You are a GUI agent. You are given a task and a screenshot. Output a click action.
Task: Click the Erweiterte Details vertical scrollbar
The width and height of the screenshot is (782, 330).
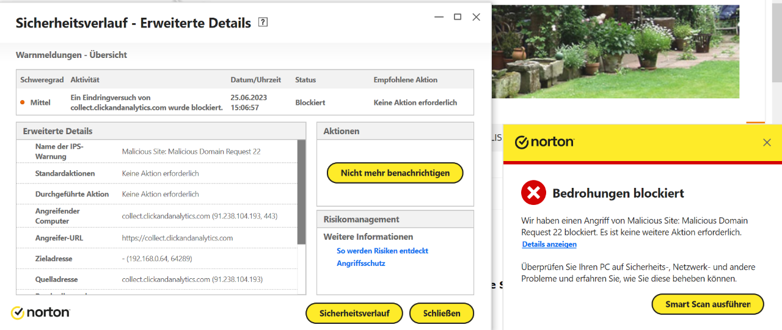pos(301,192)
